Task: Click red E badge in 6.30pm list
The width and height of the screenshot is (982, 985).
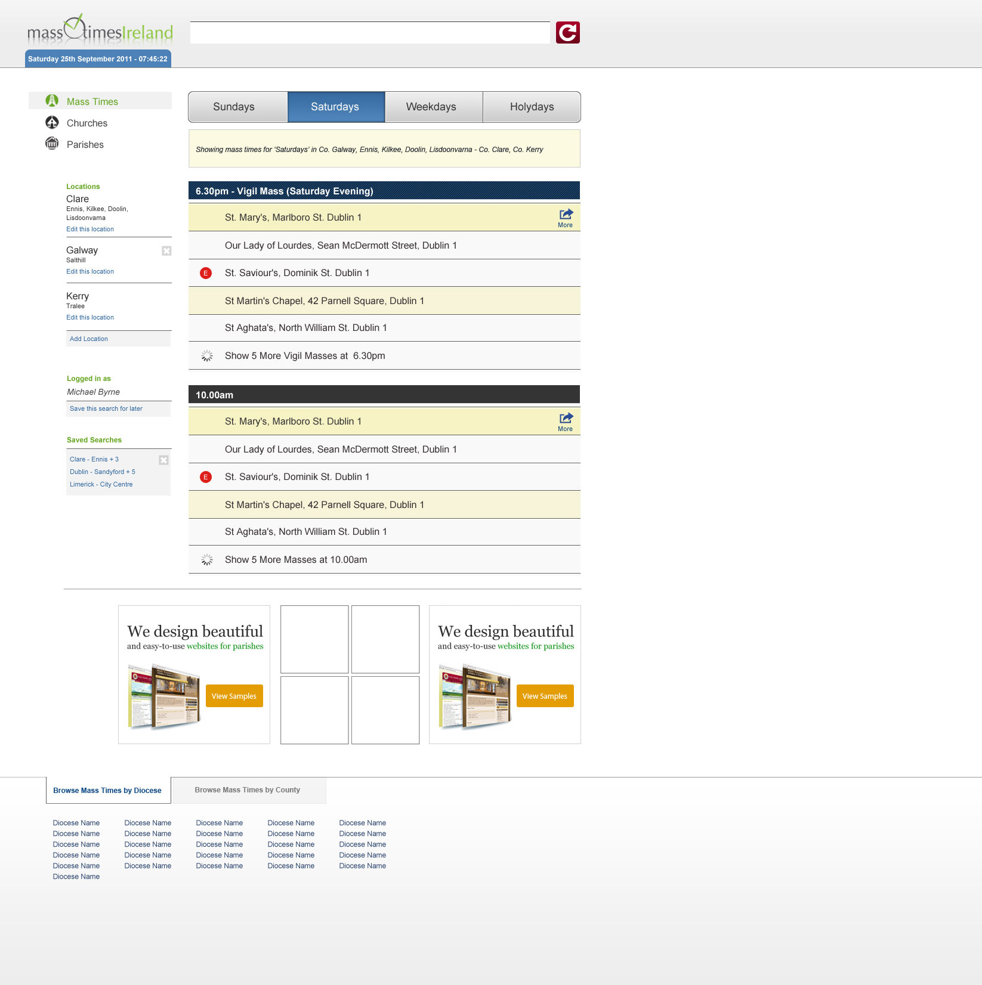Action: pyautogui.click(x=206, y=273)
